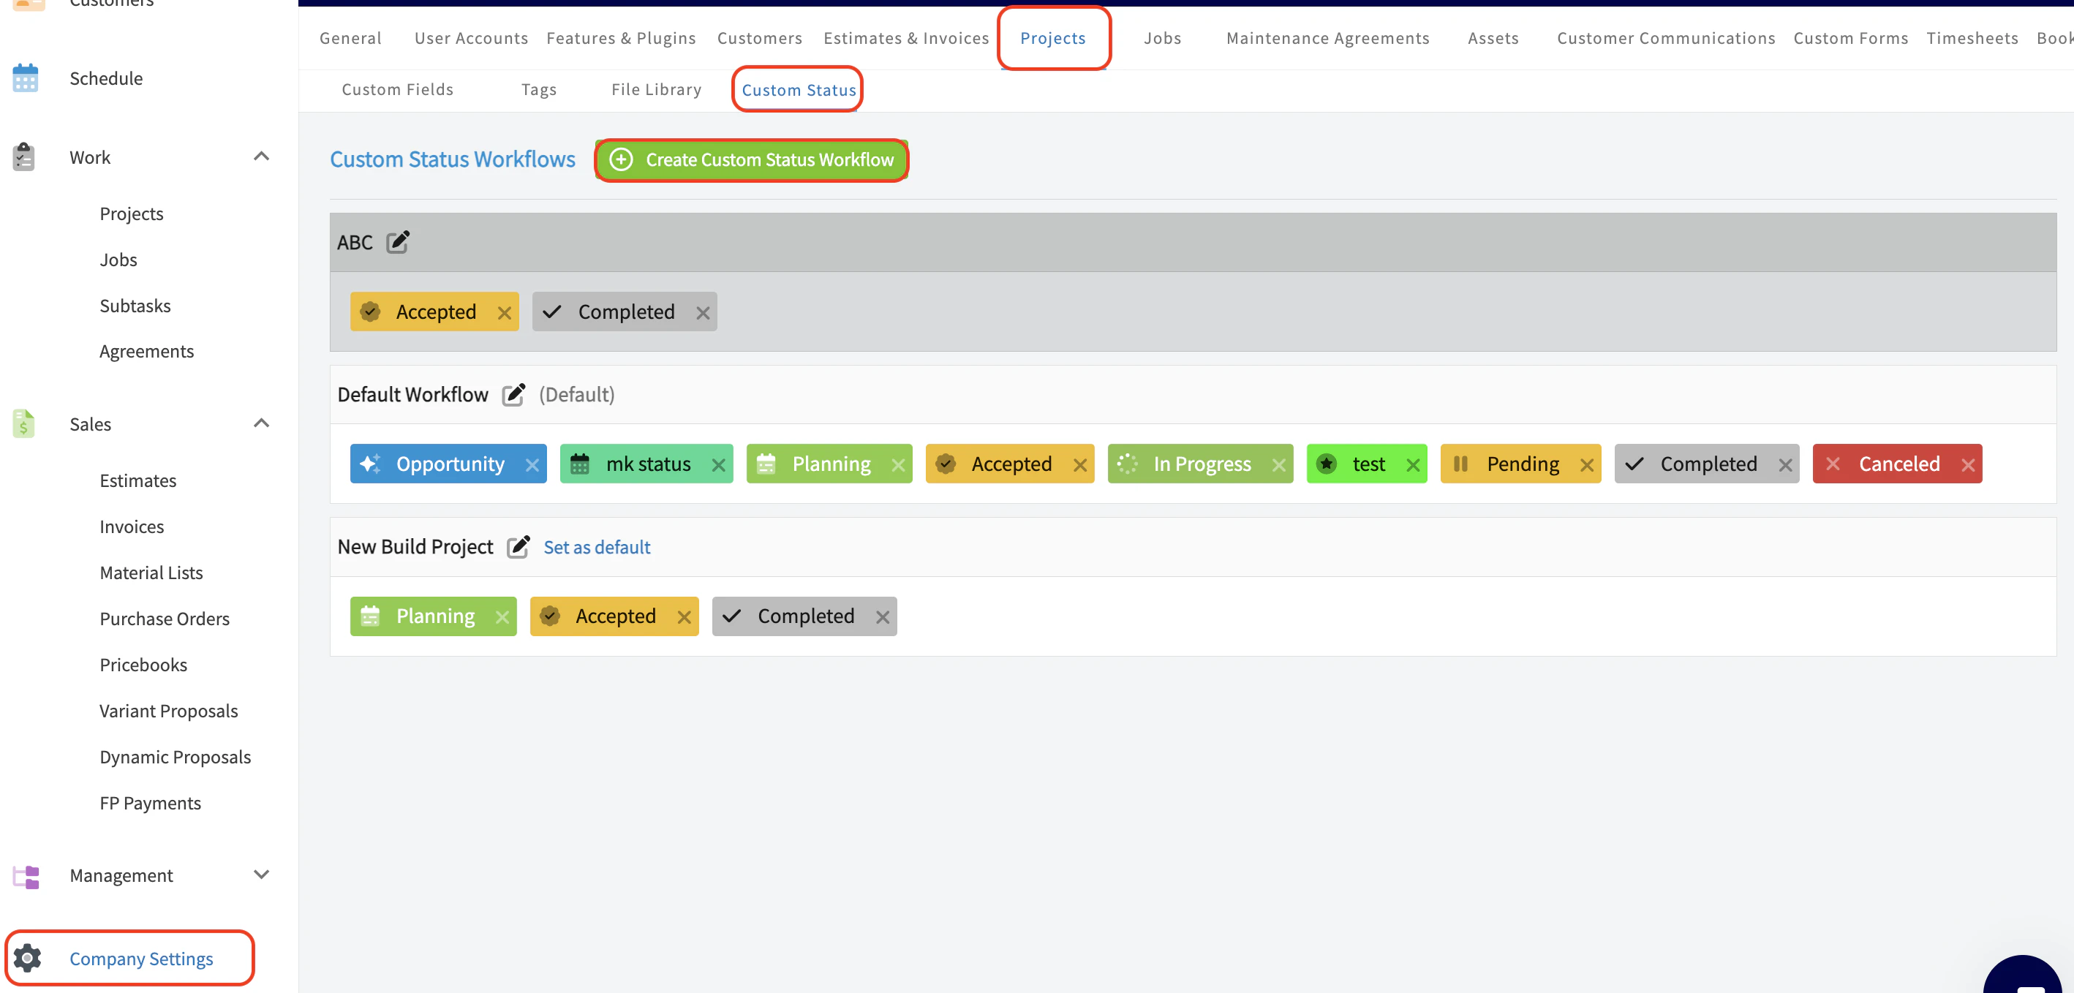Screen dimensions: 2074x993
Task: Remove Completed status from Default Workflow
Action: [x=1785, y=464]
